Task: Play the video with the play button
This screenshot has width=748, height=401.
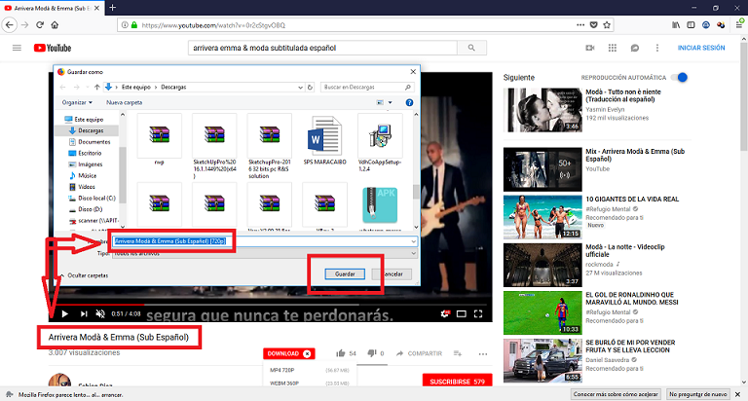Action: pos(65,313)
